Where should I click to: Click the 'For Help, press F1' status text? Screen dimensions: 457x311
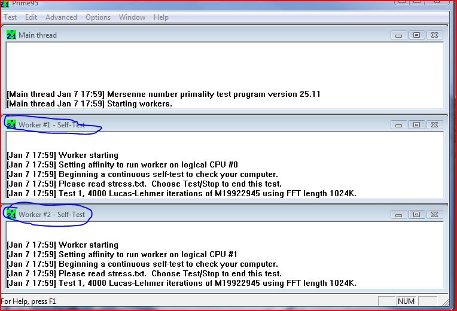point(28,301)
